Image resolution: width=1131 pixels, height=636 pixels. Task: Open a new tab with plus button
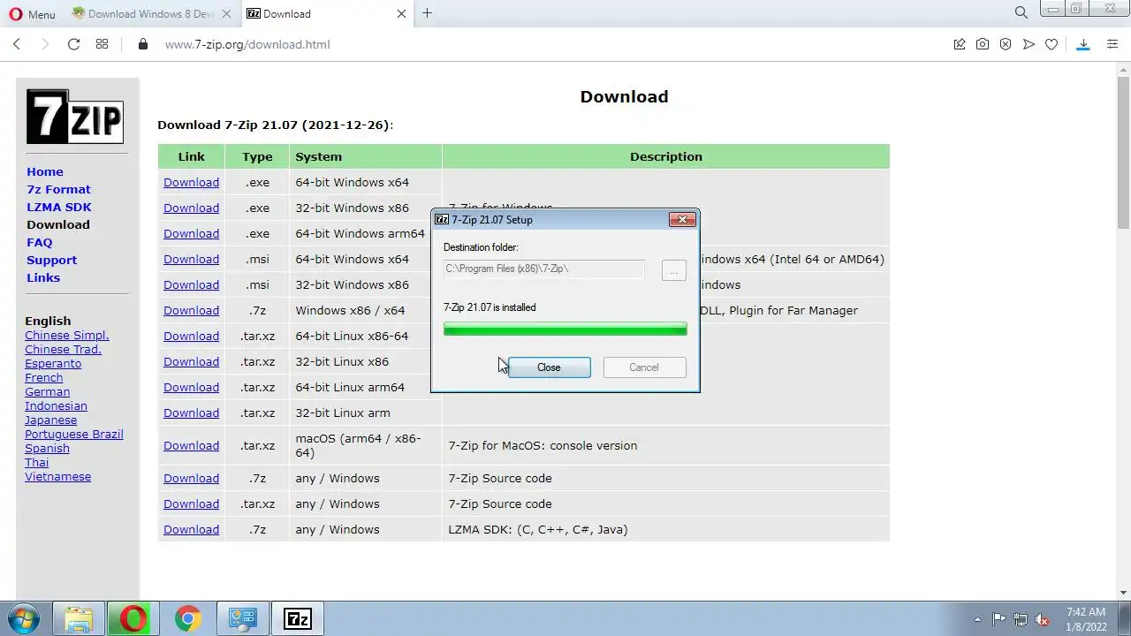(x=428, y=13)
